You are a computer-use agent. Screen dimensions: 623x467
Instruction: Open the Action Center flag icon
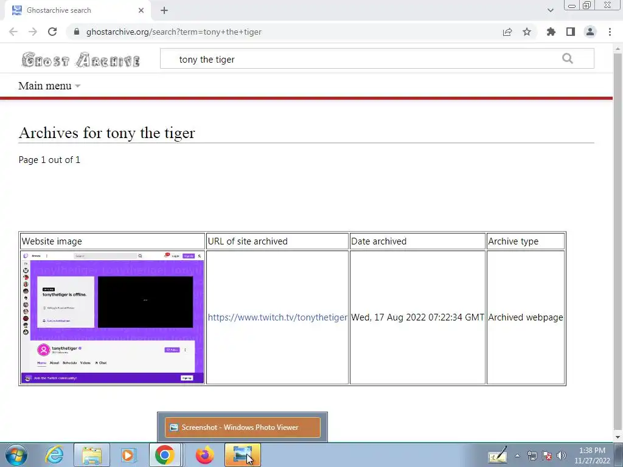pyautogui.click(x=547, y=456)
